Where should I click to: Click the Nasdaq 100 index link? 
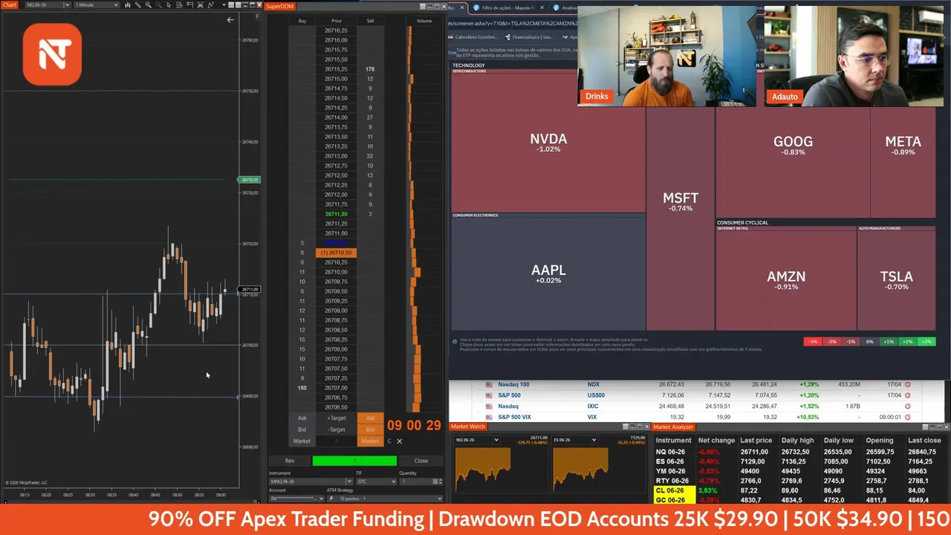click(513, 384)
